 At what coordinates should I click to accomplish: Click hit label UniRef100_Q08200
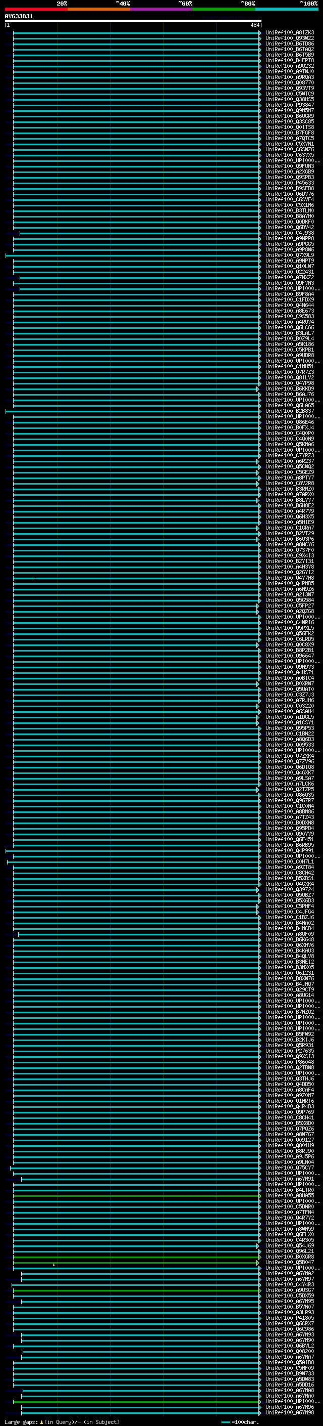point(290,1352)
